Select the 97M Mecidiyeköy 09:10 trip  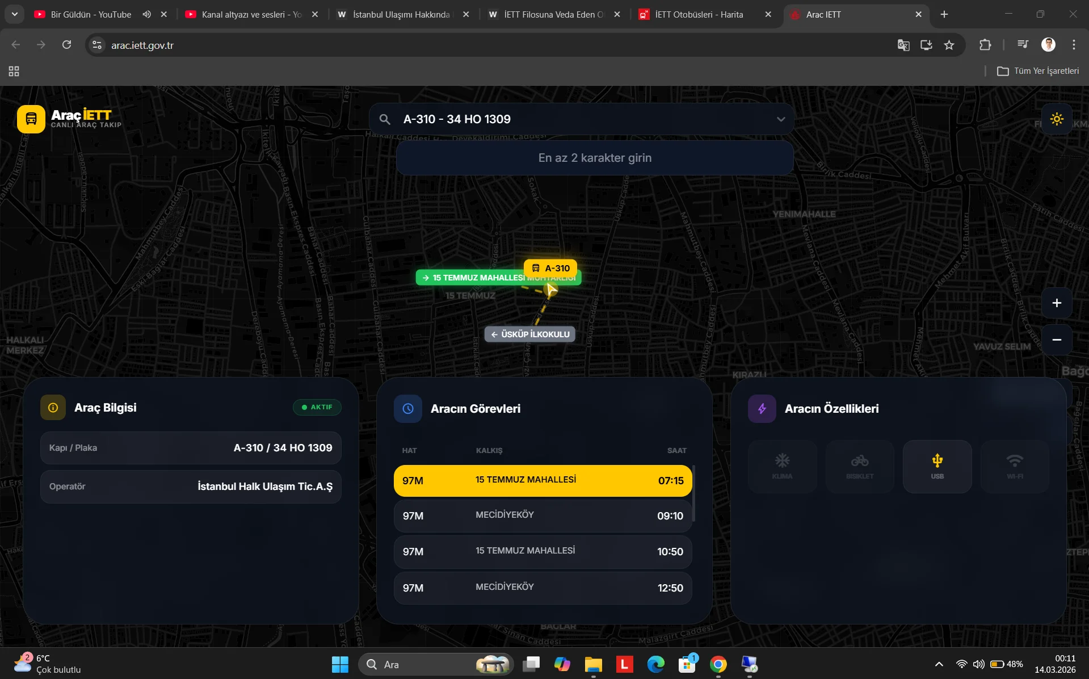click(x=542, y=515)
